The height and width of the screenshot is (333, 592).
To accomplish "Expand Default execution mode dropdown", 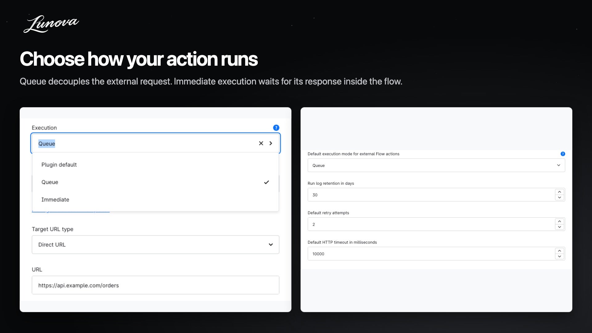I will point(436,165).
